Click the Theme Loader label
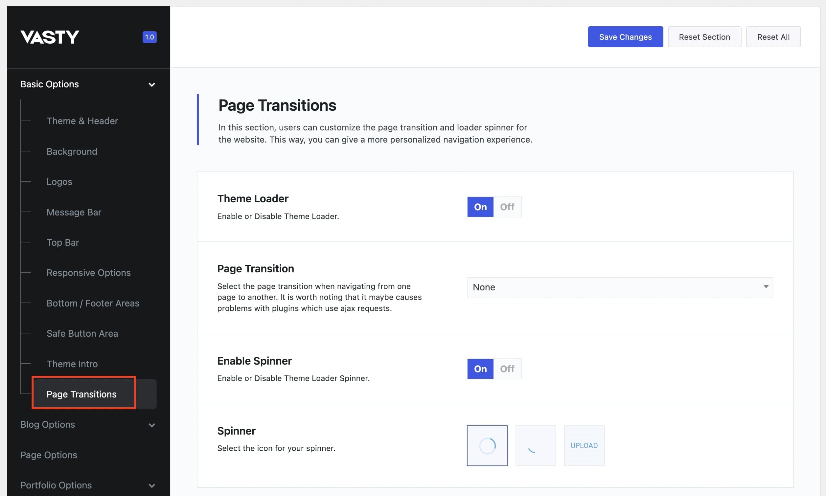The height and width of the screenshot is (496, 826). coord(253,198)
